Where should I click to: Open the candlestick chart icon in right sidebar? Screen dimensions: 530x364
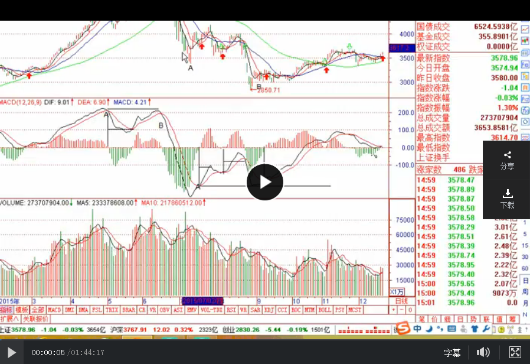tap(525, 41)
